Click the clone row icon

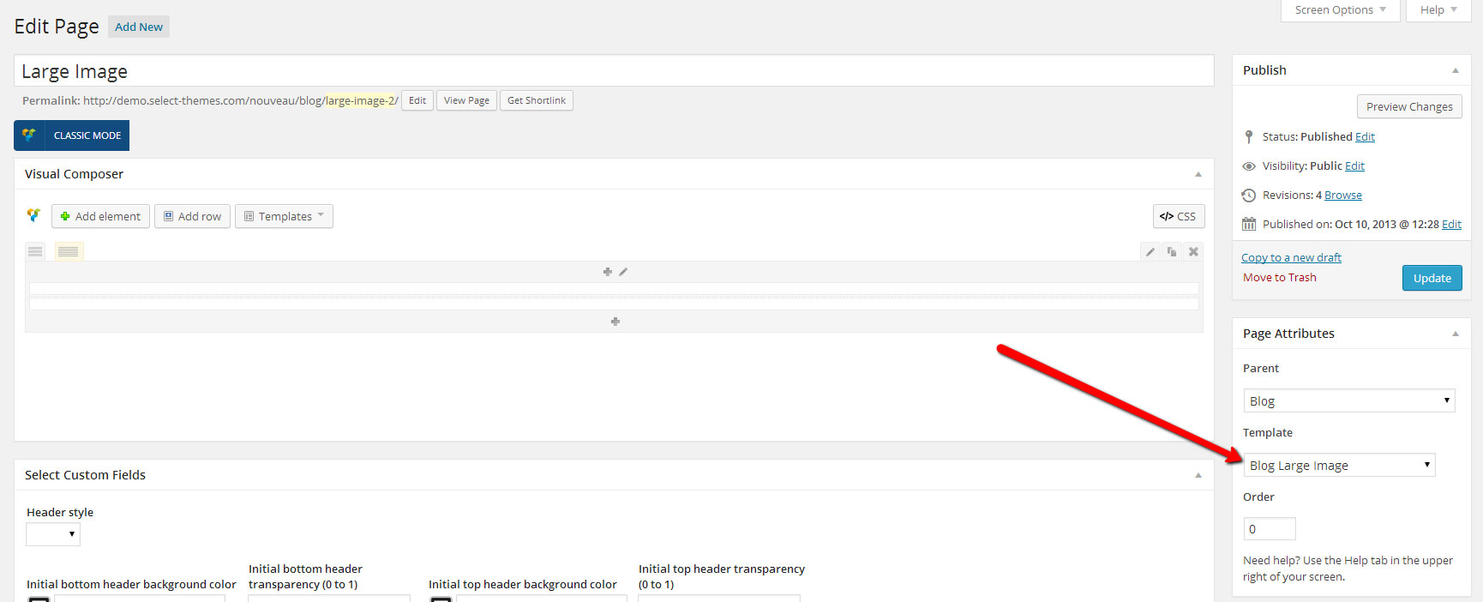click(1172, 252)
